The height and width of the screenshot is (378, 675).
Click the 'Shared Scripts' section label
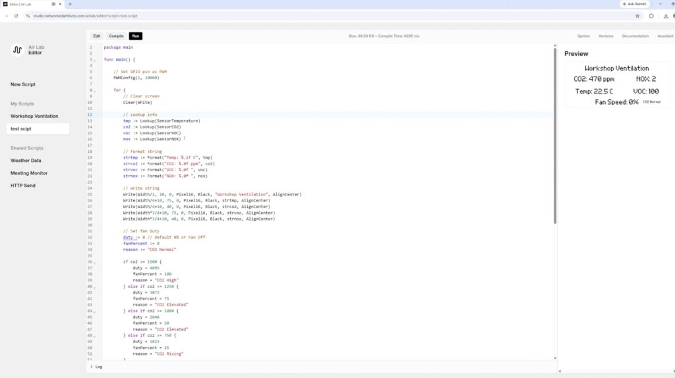[26, 148]
